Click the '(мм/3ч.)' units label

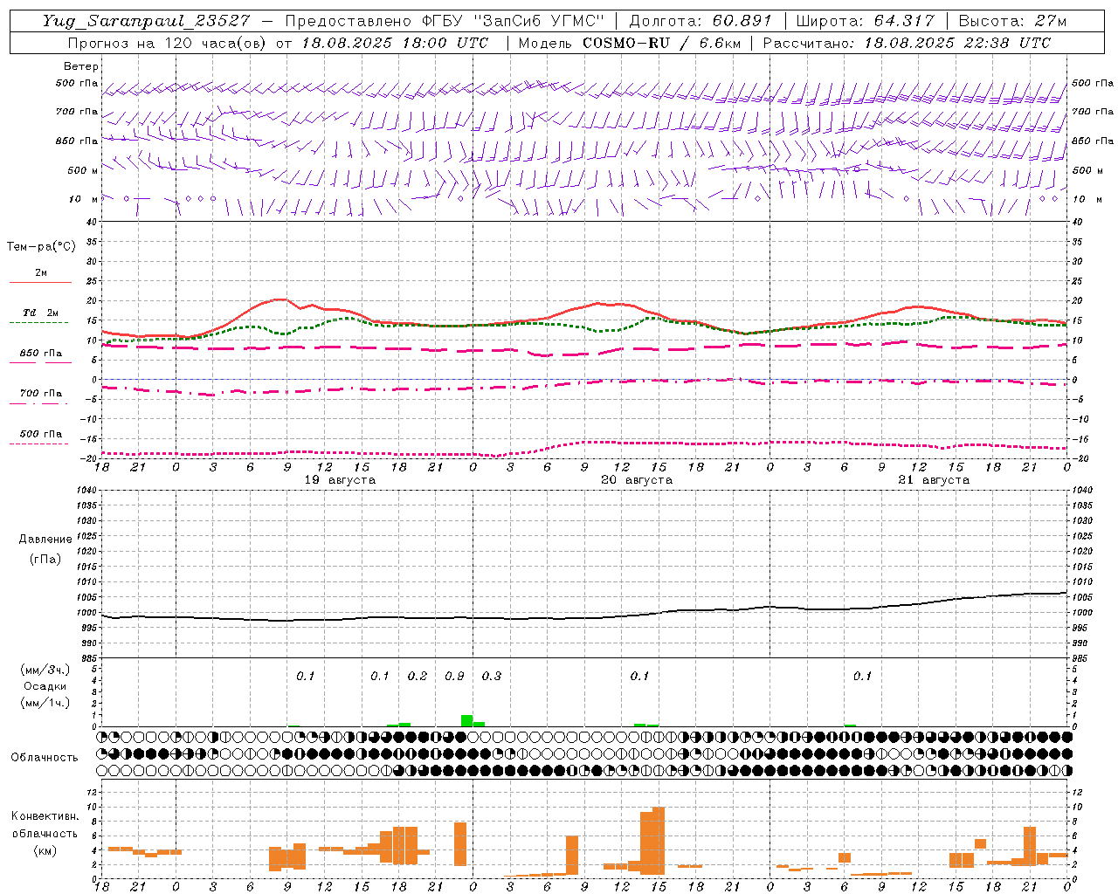pyautogui.click(x=45, y=670)
